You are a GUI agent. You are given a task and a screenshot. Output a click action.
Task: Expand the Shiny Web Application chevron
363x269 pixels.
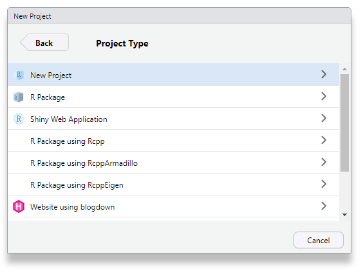[324, 118]
